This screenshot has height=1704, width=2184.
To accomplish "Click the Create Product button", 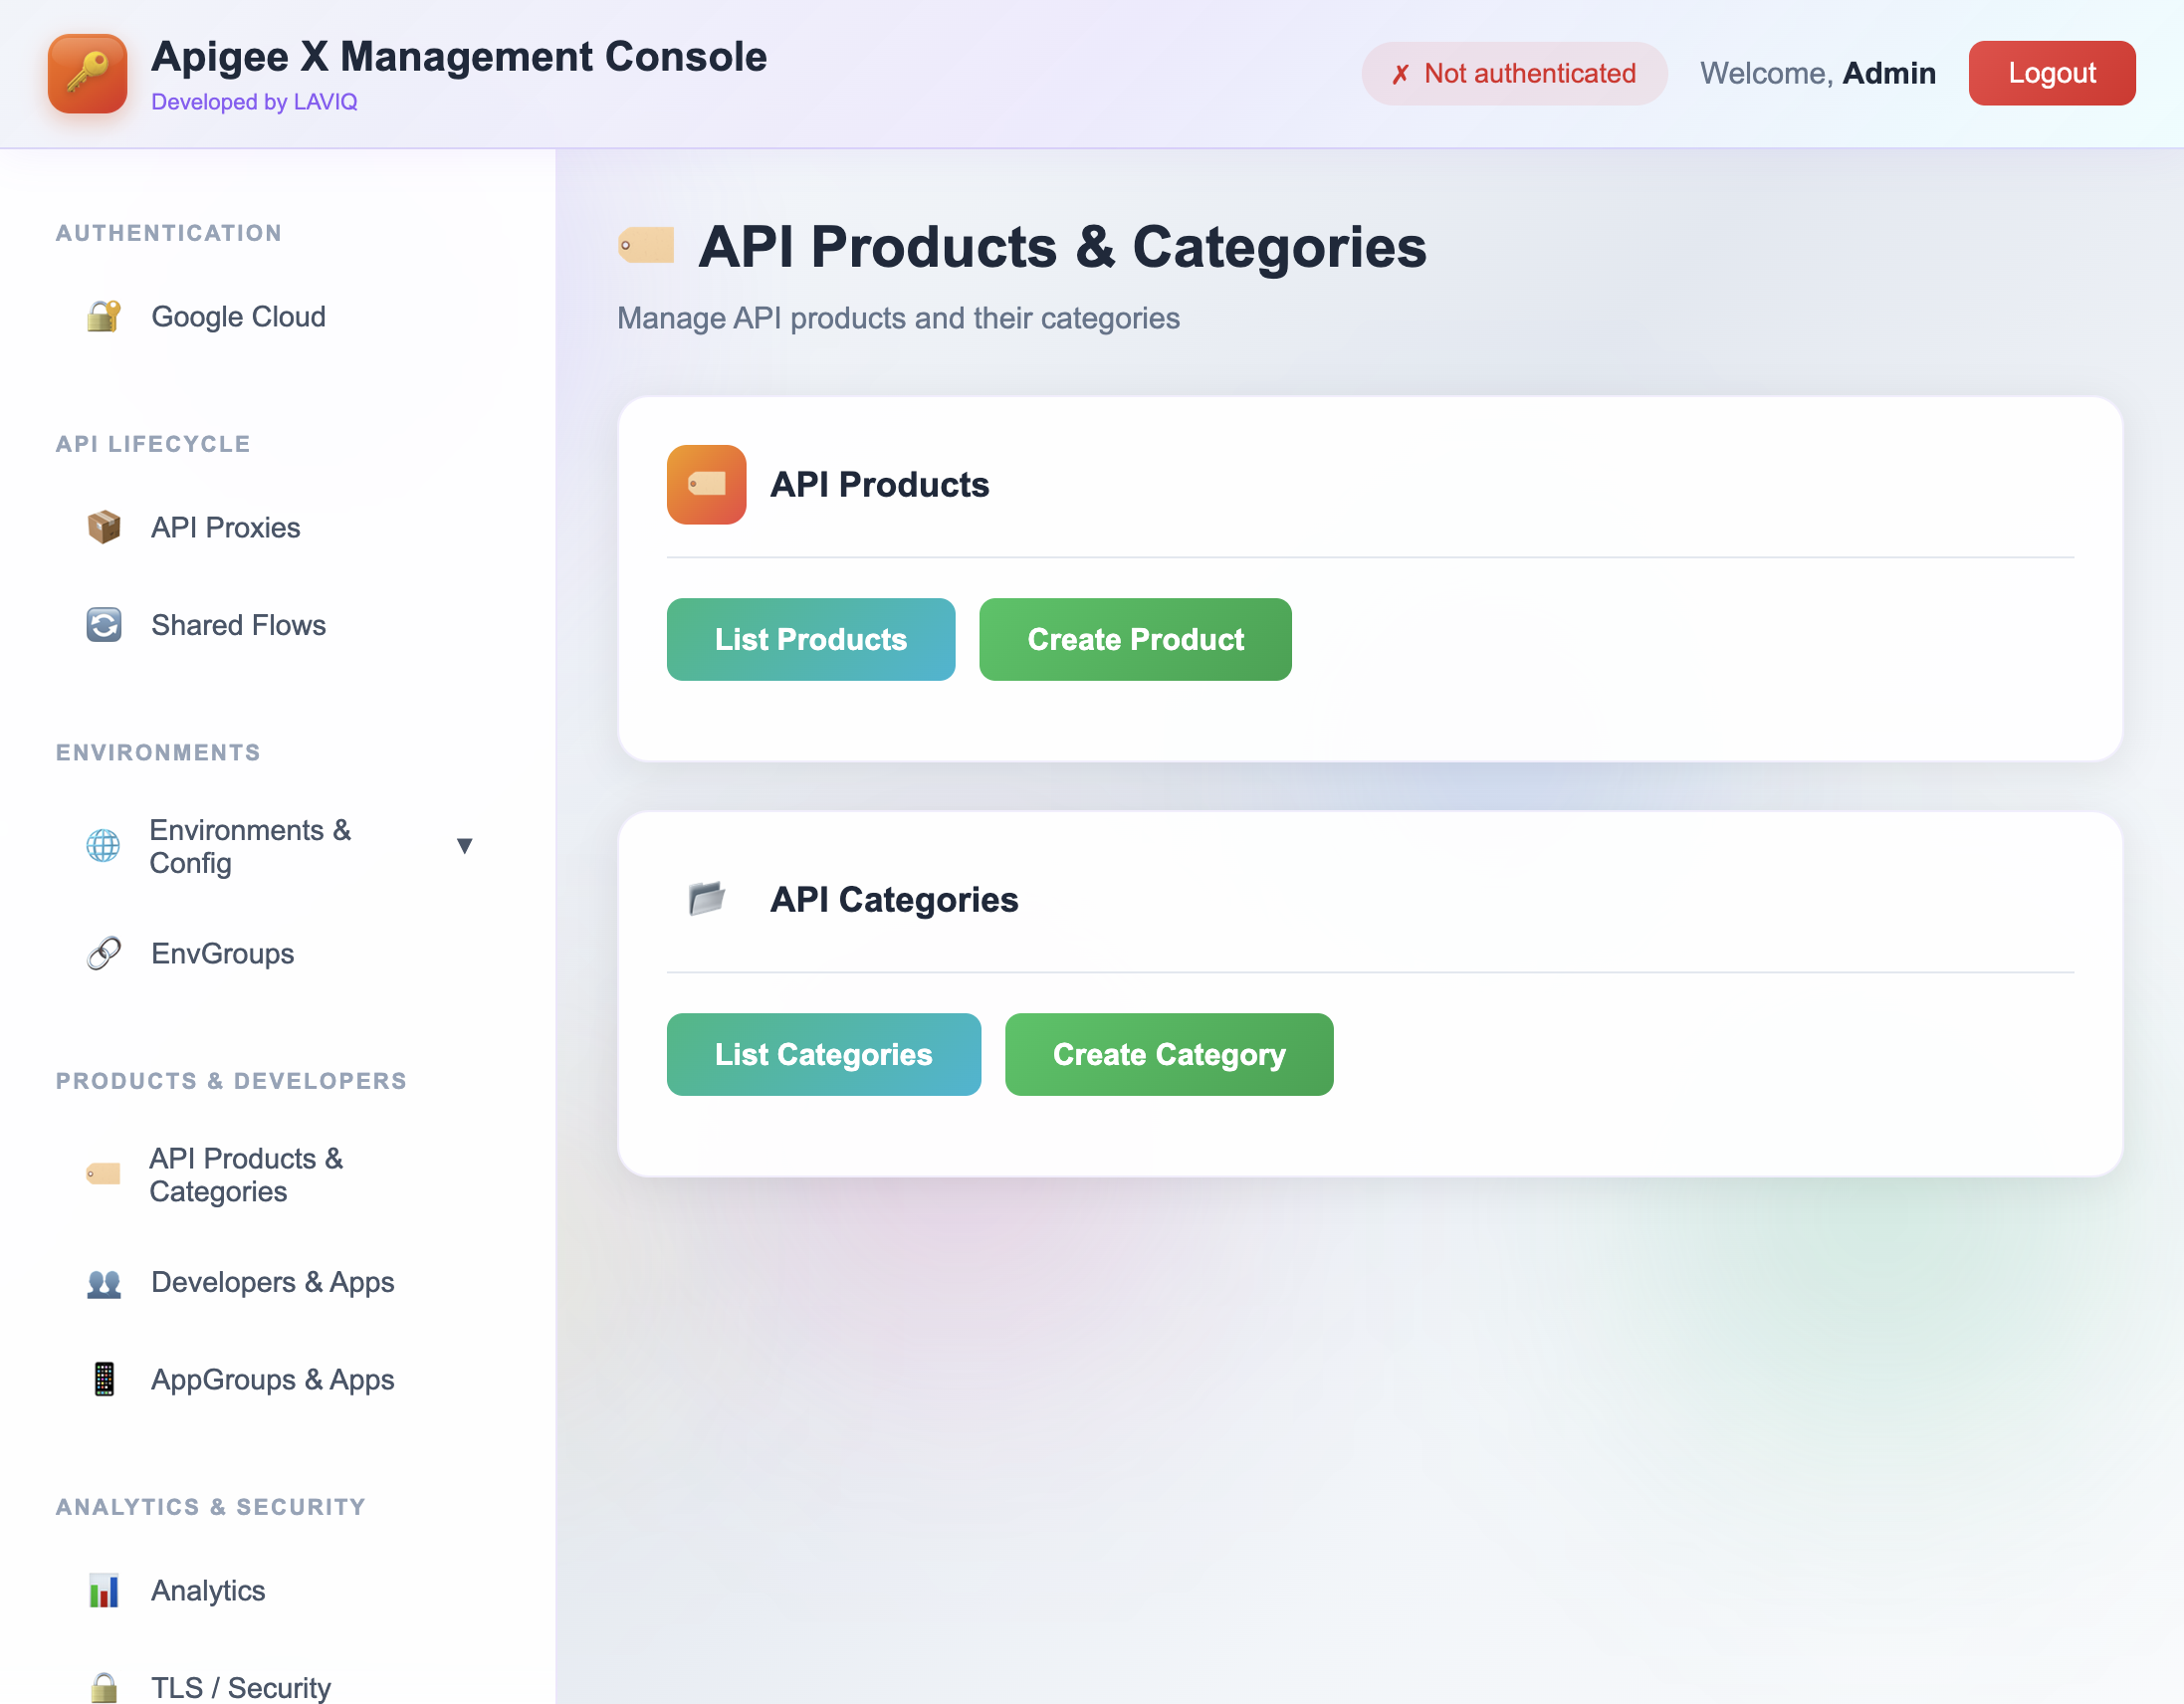I will (1134, 639).
